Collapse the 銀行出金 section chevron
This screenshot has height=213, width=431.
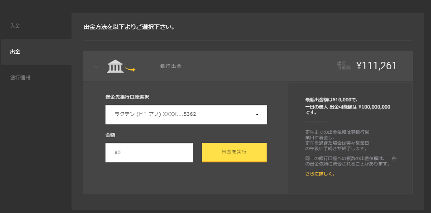click(x=96, y=66)
